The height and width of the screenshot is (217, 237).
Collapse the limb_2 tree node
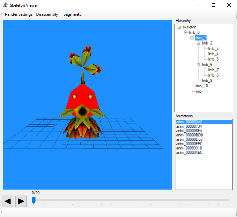(198, 43)
